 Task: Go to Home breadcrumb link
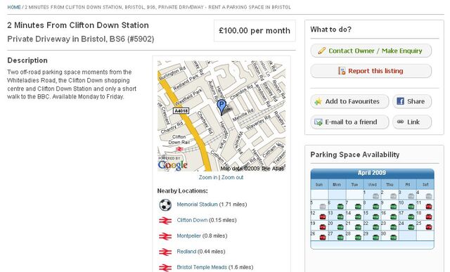tap(14, 7)
